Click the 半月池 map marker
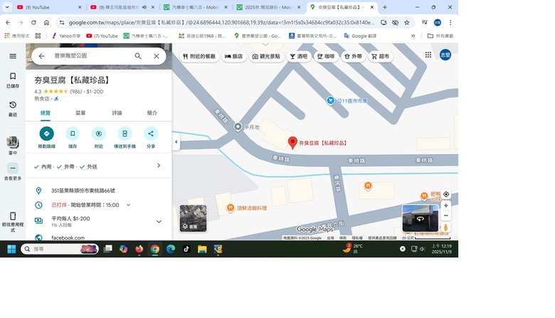The image size is (555, 318). pyautogui.click(x=238, y=127)
